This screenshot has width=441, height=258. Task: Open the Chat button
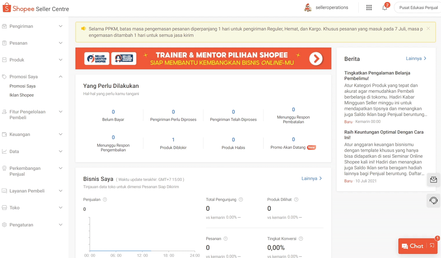pos(413,246)
